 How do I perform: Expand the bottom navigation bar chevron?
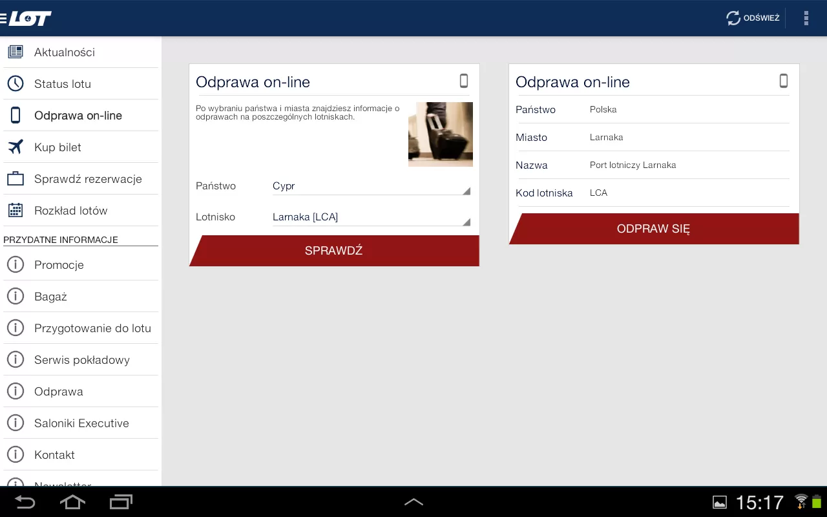[413, 502]
